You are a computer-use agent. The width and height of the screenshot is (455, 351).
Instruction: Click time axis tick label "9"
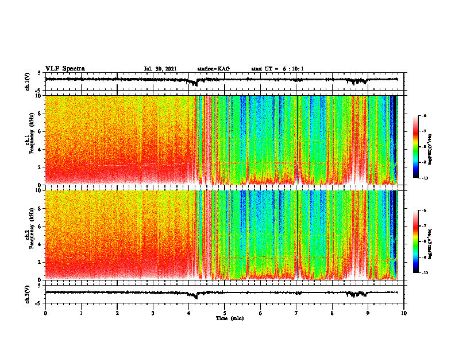tap(368, 313)
